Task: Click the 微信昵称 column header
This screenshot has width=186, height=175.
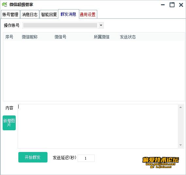Action: click(x=30, y=37)
